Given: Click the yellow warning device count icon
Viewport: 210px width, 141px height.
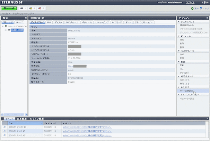Looking at the screenshot, I should [x=31, y=8].
